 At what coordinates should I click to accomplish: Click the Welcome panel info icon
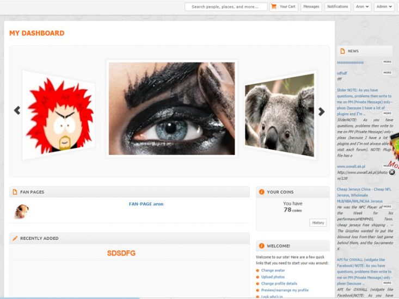[262, 246]
